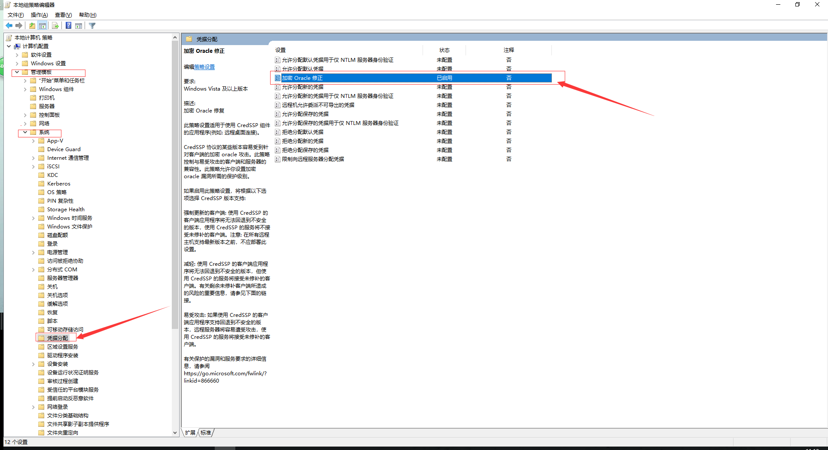Click the tree pane vertical scrollbar thumb
The height and width of the screenshot is (450, 828).
coord(175,185)
